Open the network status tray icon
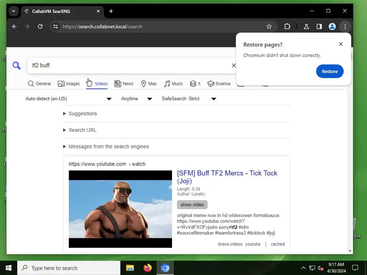Screen dimensions: 367x275 tap(312, 268)
